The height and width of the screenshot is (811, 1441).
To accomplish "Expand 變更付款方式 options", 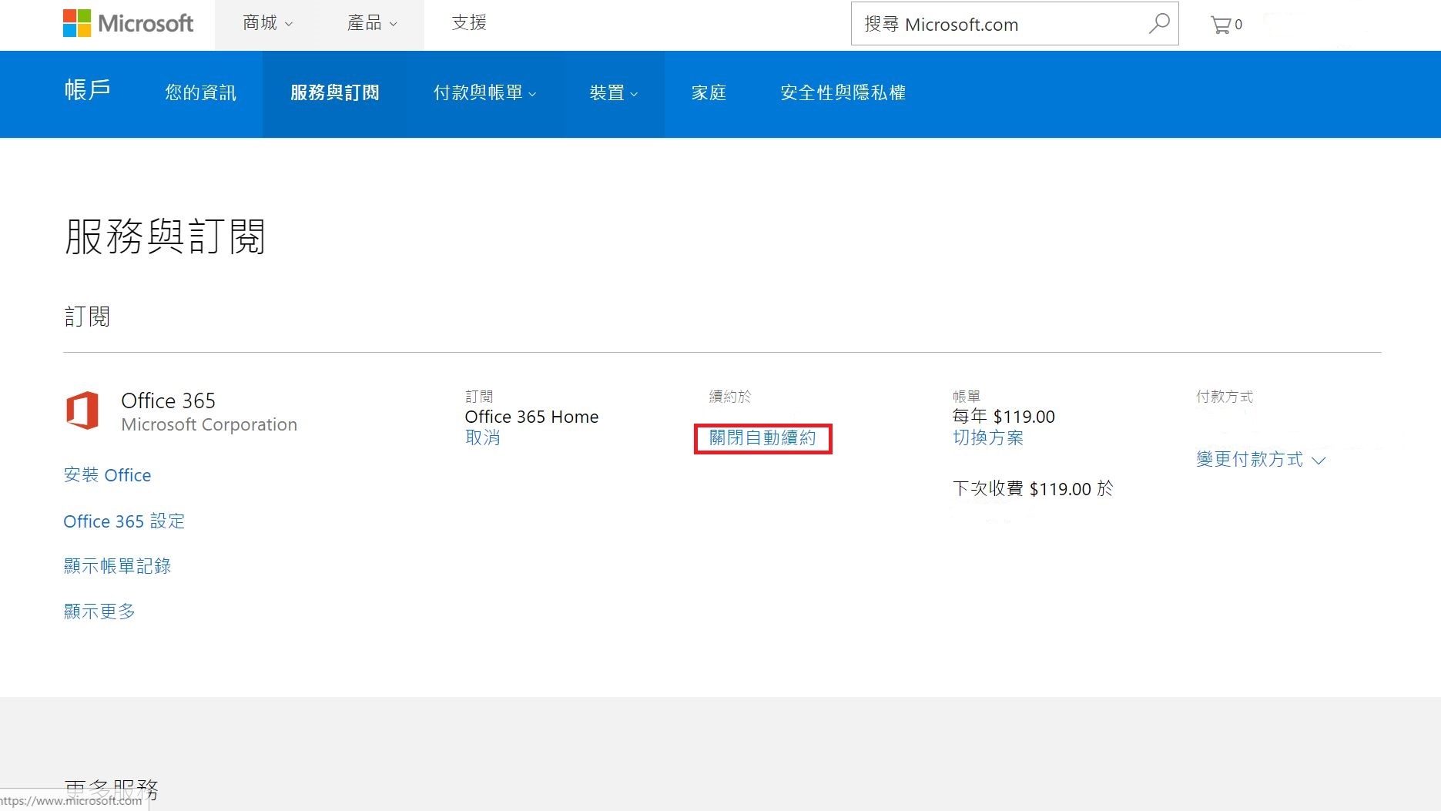I will click(1261, 460).
